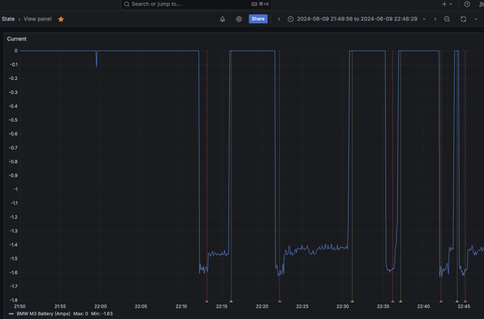
Task: Select green annotation marker just before 22:45
Action: point(457,301)
